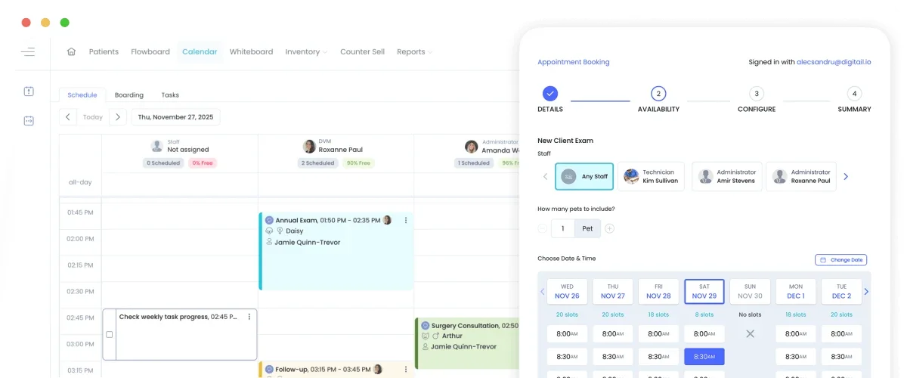
Task: Select Roxanne Paul's avatar in the calendar header
Action: pos(309,146)
